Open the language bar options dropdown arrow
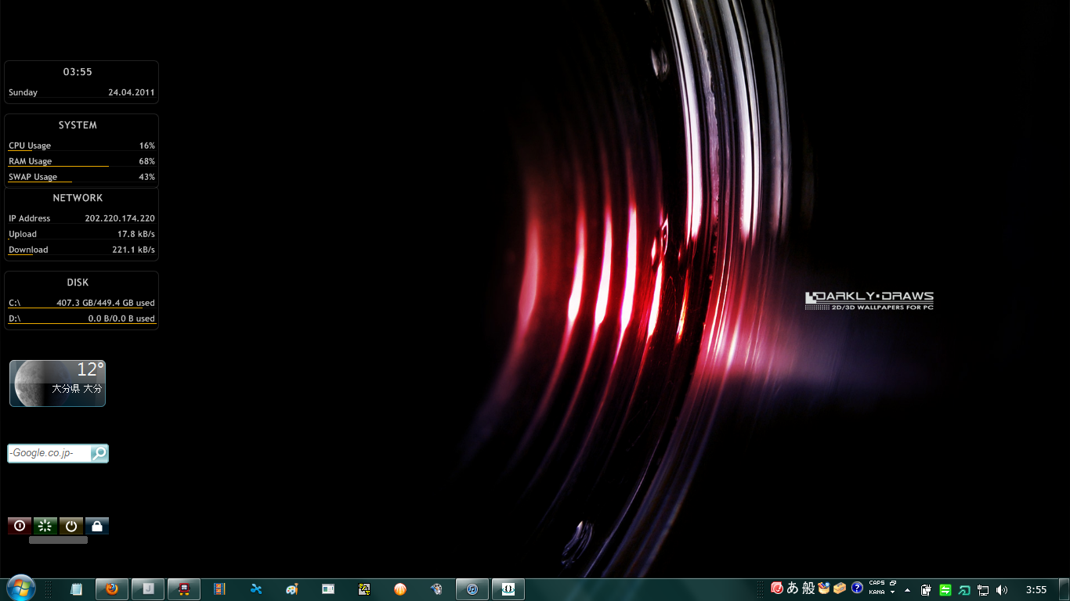The height and width of the screenshot is (601, 1070). point(893,592)
